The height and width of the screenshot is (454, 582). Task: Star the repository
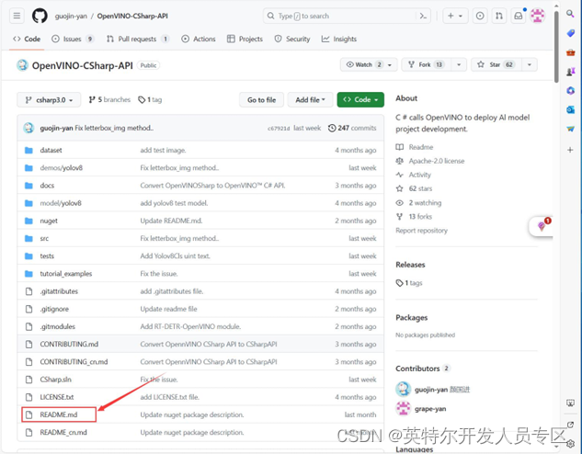tap(496, 65)
